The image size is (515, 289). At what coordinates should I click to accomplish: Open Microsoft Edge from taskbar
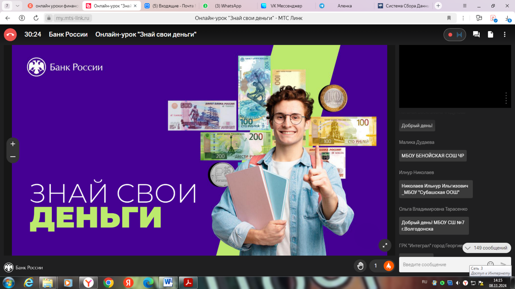148,283
